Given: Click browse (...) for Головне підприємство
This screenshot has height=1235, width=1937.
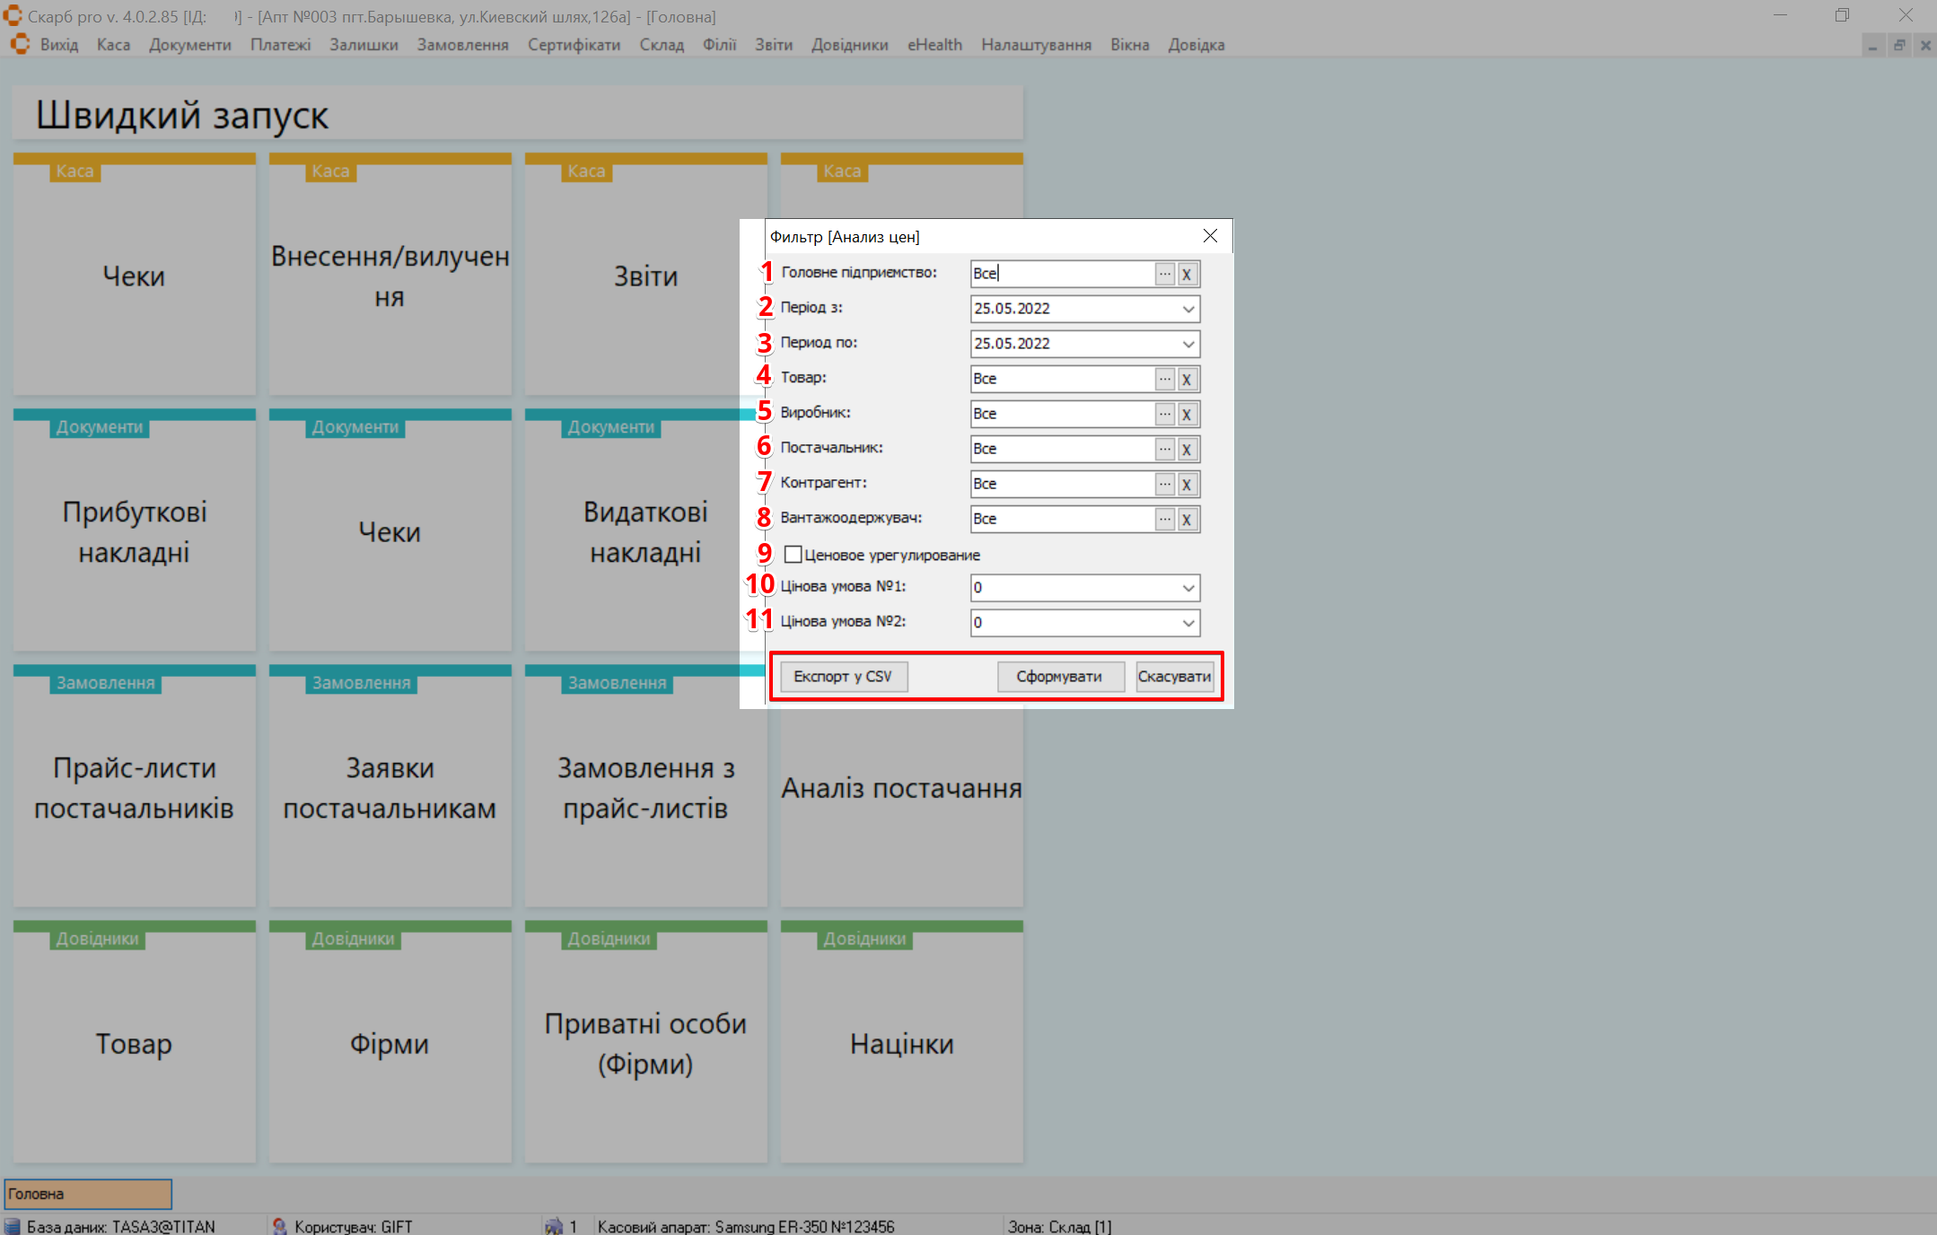Looking at the screenshot, I should (x=1164, y=274).
